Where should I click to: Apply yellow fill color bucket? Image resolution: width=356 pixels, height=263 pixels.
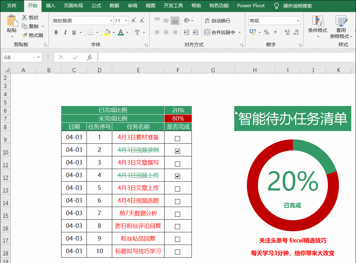(107, 32)
